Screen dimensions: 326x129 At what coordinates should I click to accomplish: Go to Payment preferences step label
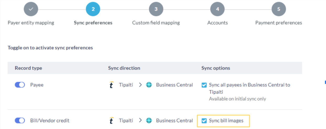tap(279, 23)
